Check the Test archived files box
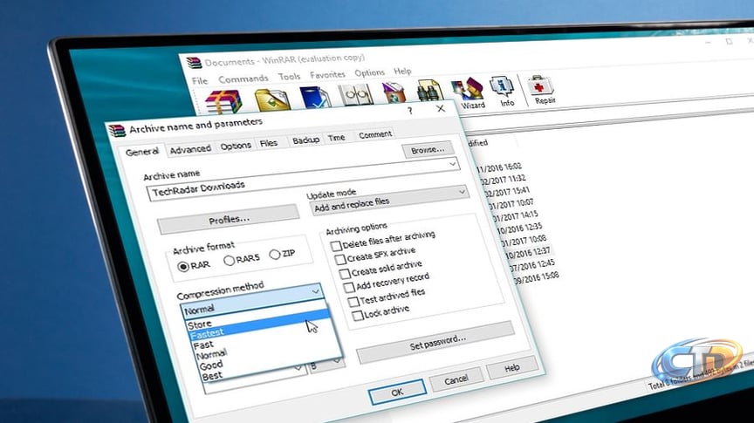The width and height of the screenshot is (754, 423). coord(353,302)
